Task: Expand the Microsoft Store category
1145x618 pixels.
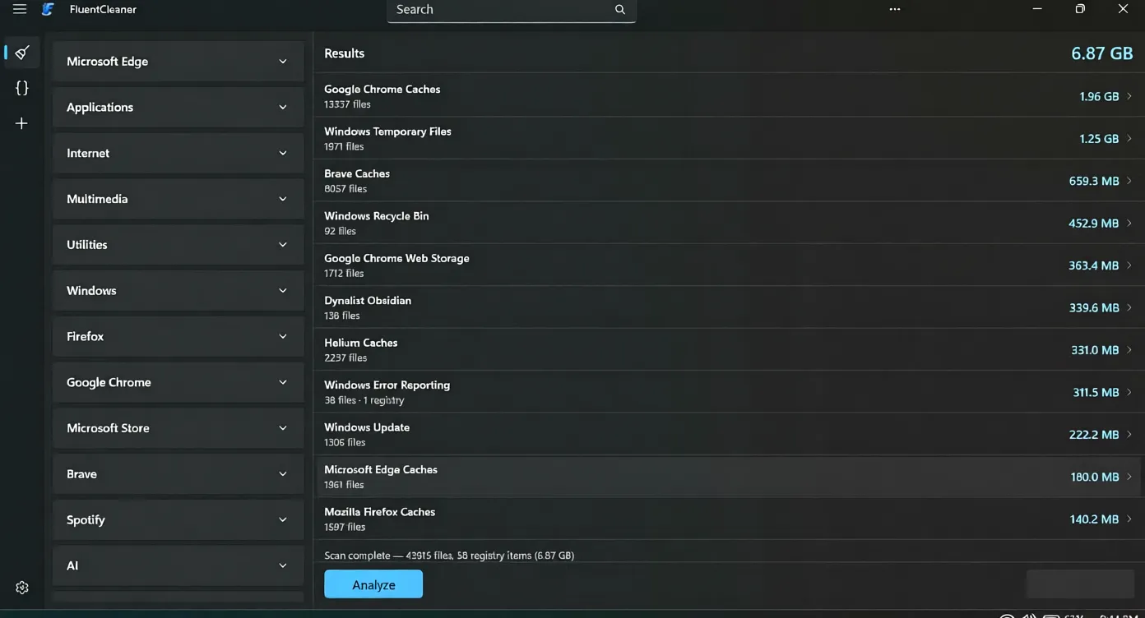Action: pyautogui.click(x=178, y=428)
